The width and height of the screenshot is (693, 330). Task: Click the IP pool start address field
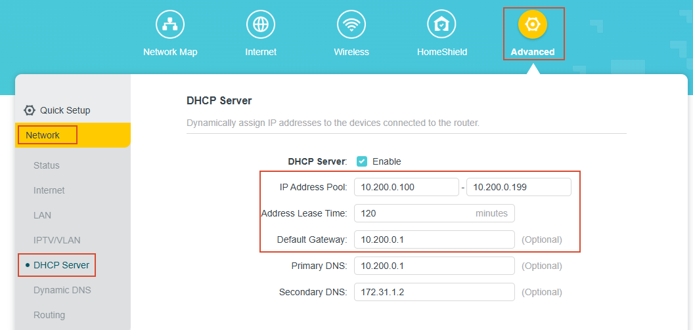407,187
